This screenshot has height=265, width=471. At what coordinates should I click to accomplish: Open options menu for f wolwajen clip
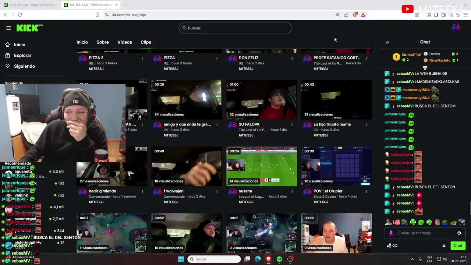(x=217, y=191)
